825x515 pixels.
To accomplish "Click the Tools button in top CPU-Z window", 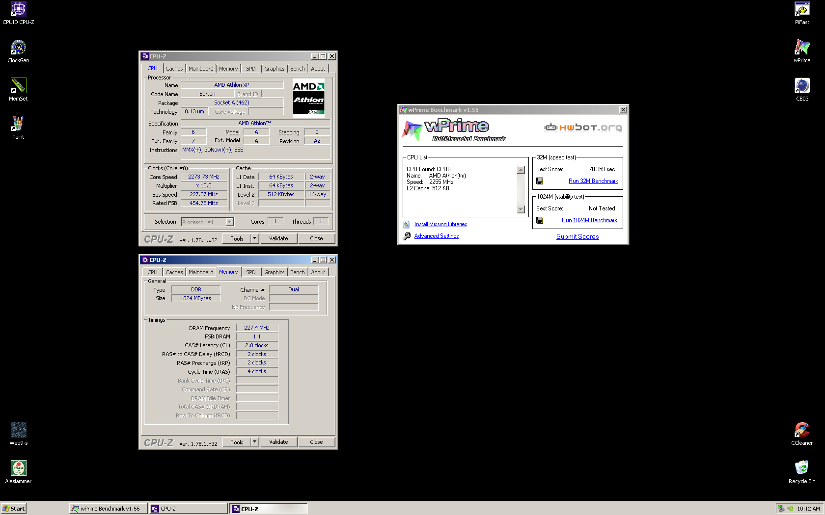I will (237, 238).
